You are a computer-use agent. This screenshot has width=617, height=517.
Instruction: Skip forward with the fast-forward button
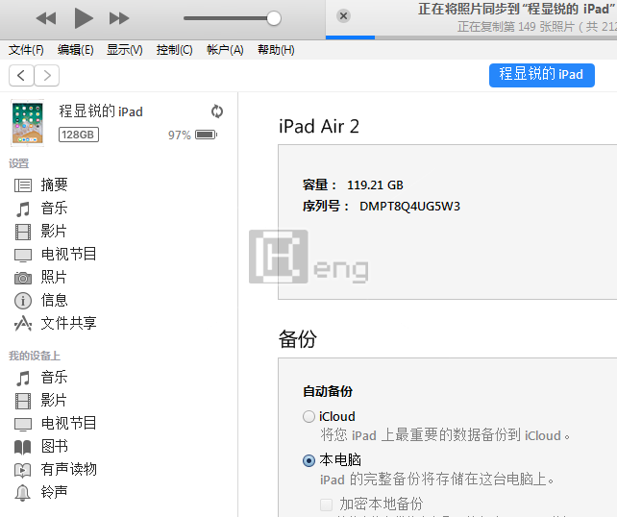pyautogui.click(x=119, y=18)
